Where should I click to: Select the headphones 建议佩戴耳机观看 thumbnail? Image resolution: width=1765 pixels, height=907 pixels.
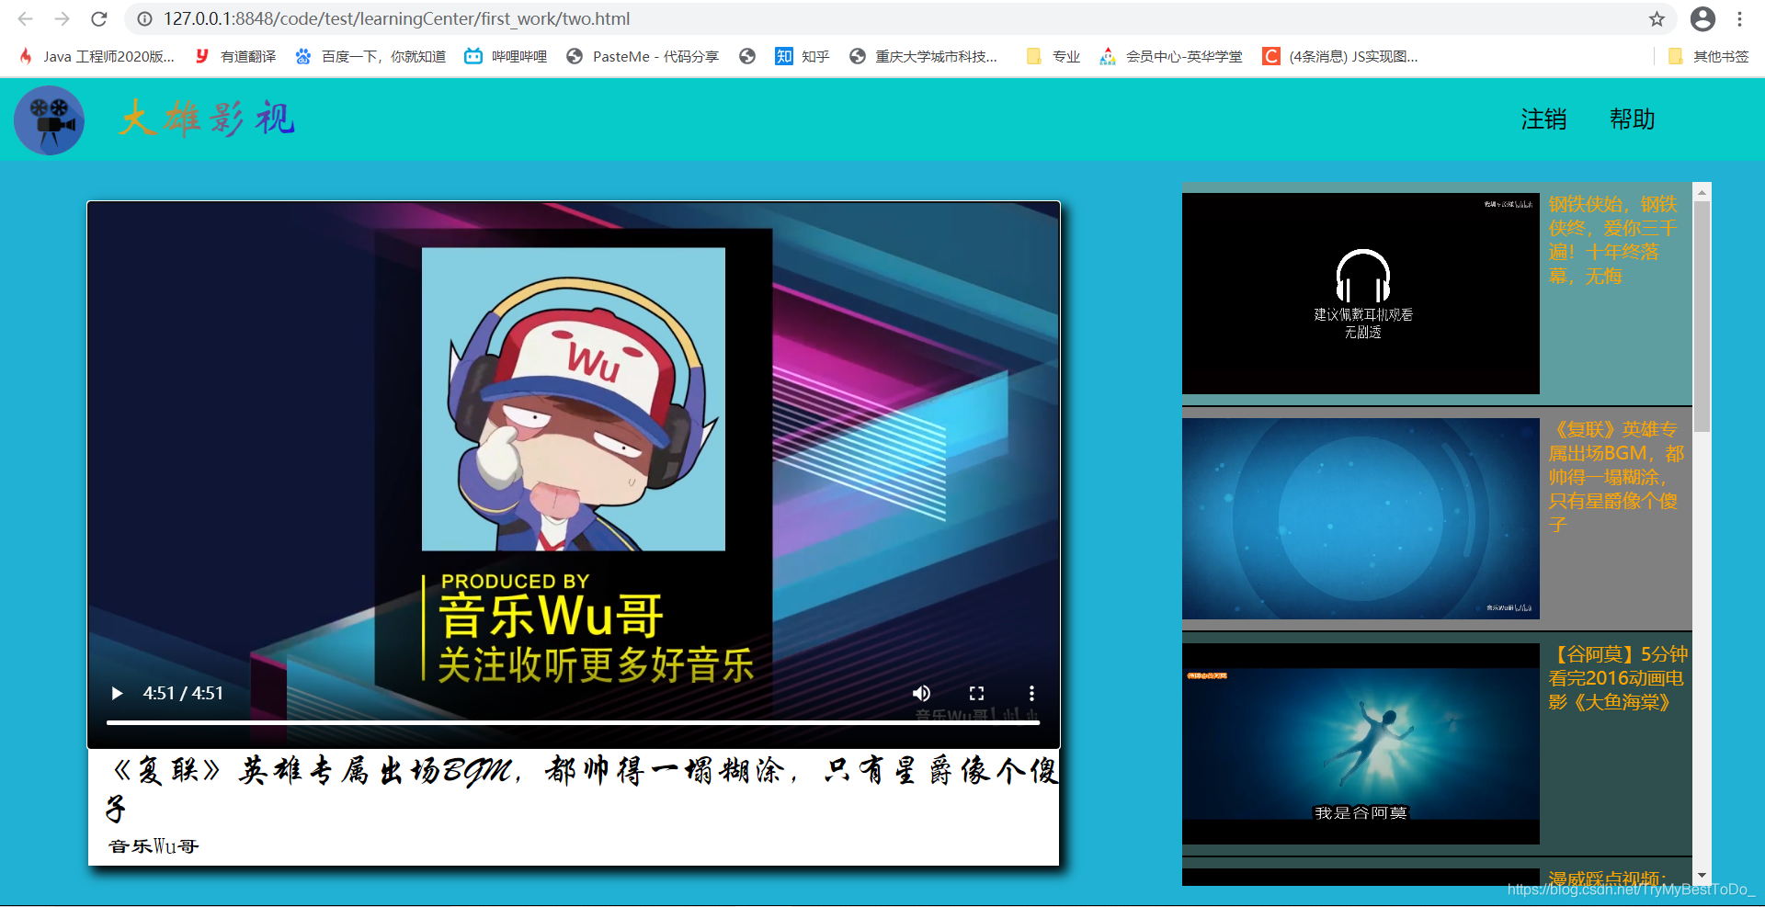pyautogui.click(x=1361, y=293)
